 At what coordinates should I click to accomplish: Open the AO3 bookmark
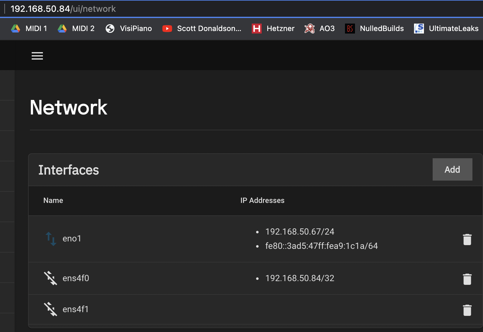point(320,29)
